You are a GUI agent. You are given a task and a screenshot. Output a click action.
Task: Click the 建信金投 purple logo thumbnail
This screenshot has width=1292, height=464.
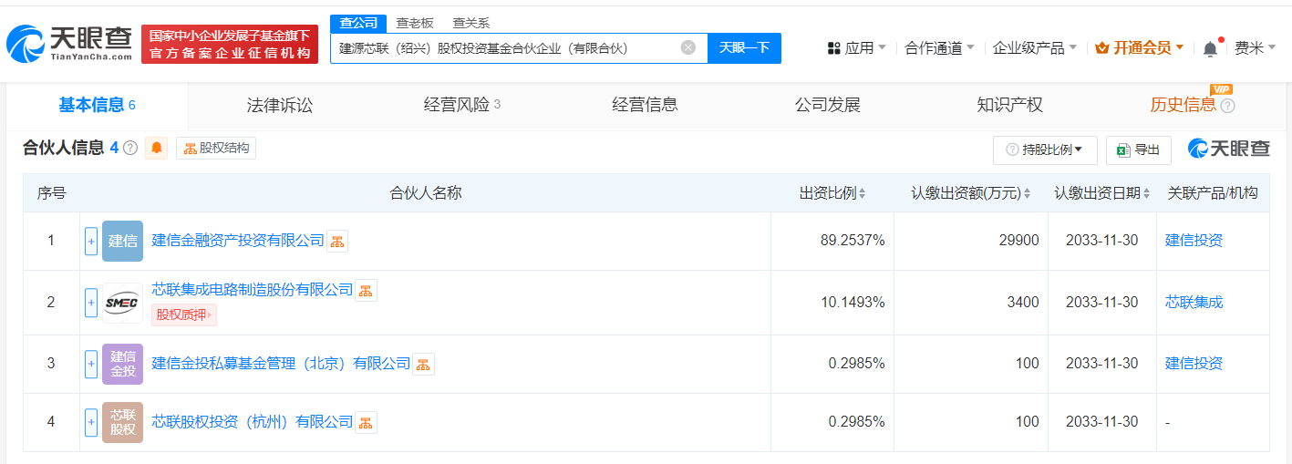point(123,364)
